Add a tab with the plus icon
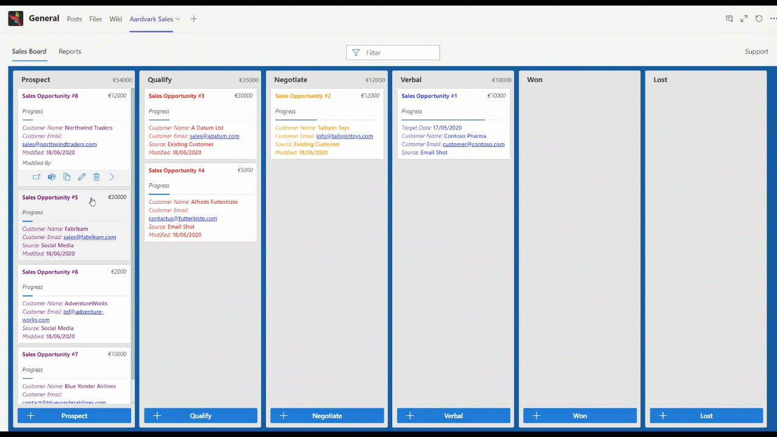 [x=194, y=19]
